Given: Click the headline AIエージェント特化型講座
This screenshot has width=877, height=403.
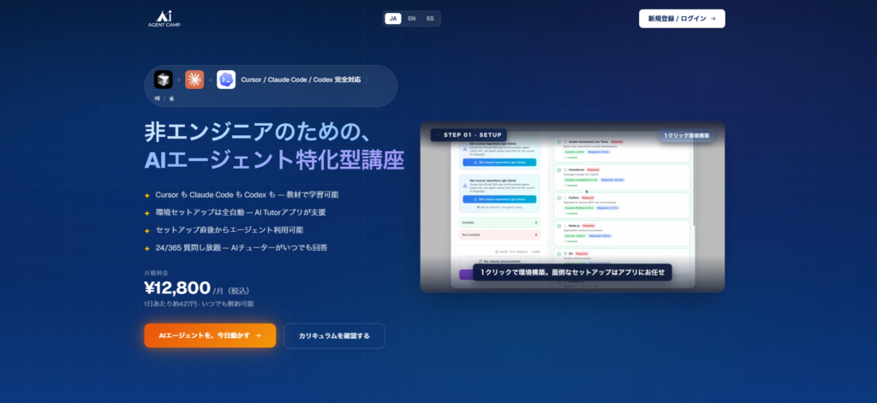Looking at the screenshot, I should point(274,160).
